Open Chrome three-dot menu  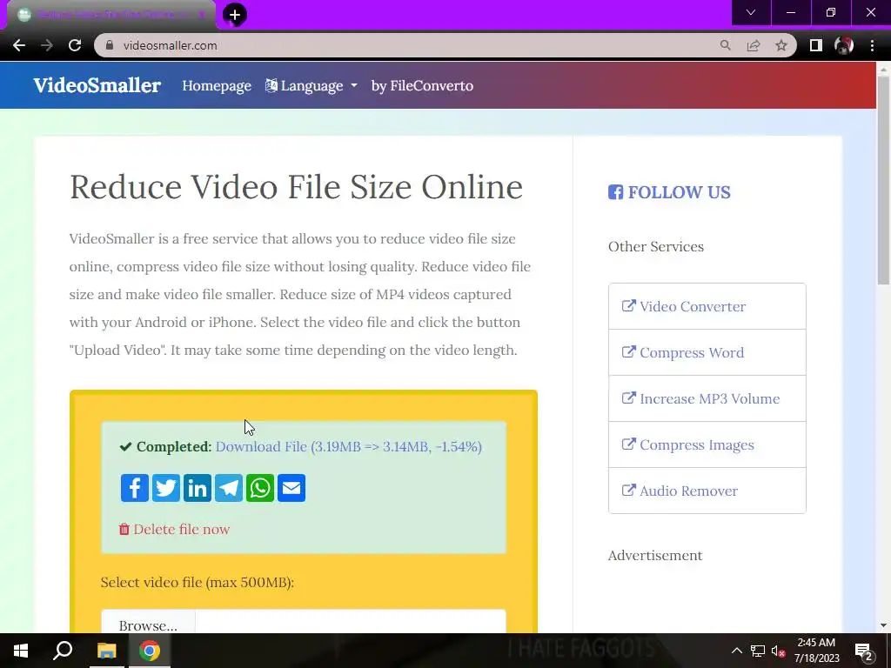point(872,45)
